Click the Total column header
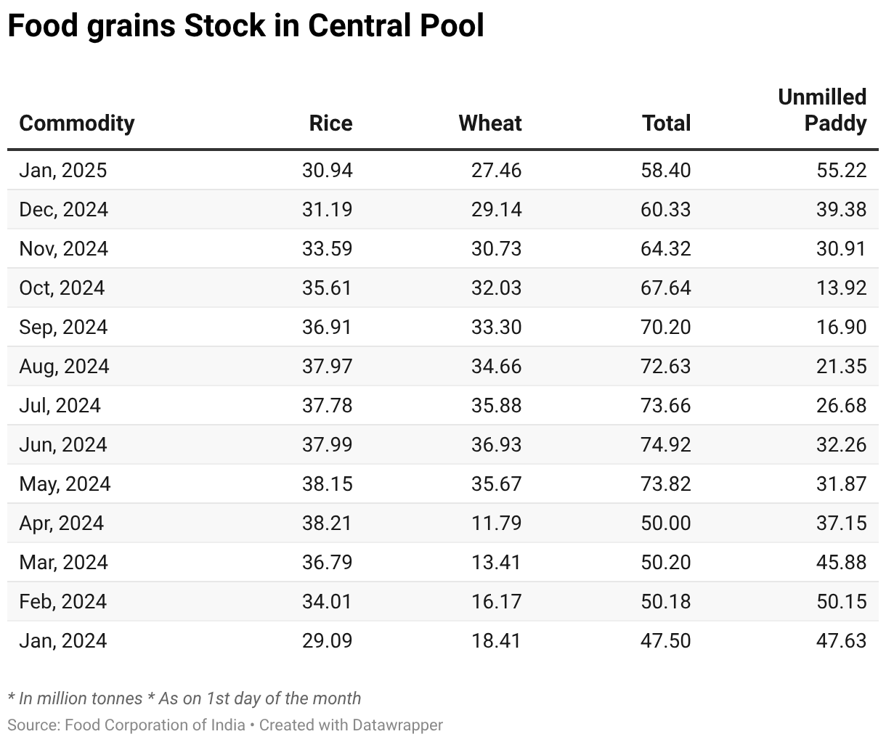The image size is (886, 742). point(666,123)
